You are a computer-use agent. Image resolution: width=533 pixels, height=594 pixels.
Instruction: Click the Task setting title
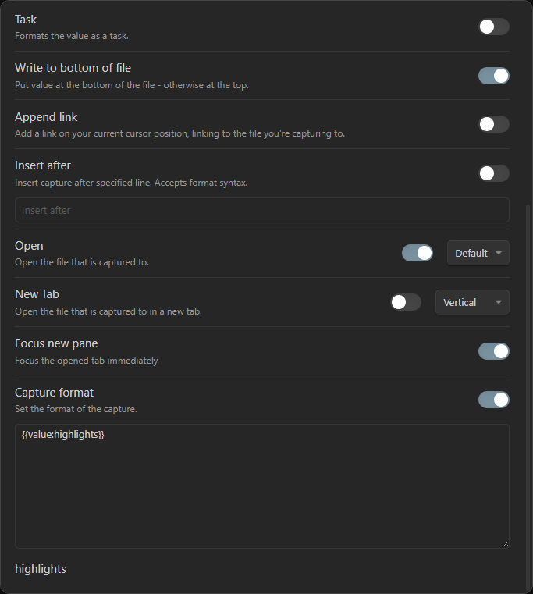pos(26,20)
